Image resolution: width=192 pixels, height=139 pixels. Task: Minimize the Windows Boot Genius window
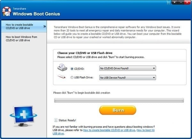181,2
